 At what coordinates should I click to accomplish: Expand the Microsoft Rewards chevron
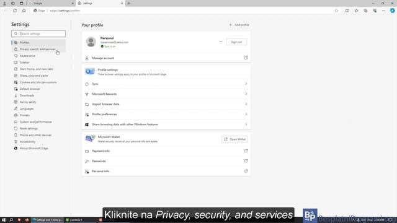(x=246, y=94)
